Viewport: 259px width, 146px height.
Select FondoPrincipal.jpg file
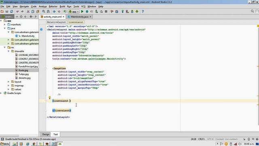(x=28, y=67)
